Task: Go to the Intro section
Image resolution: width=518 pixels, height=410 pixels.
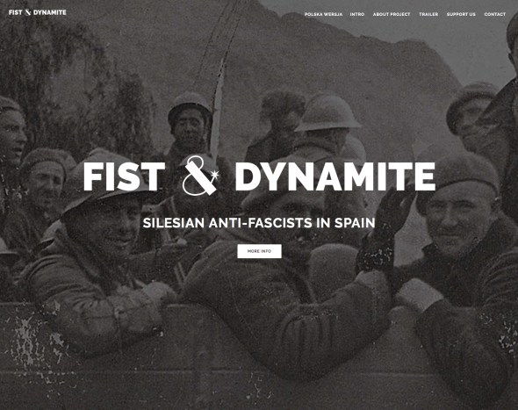Action: click(x=357, y=14)
